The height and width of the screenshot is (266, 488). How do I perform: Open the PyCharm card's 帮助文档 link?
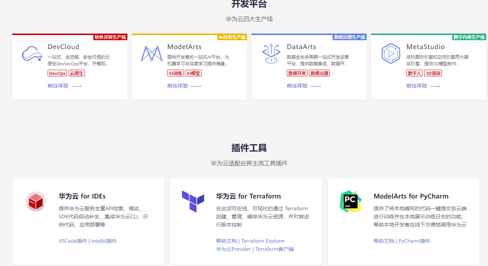[384, 241]
